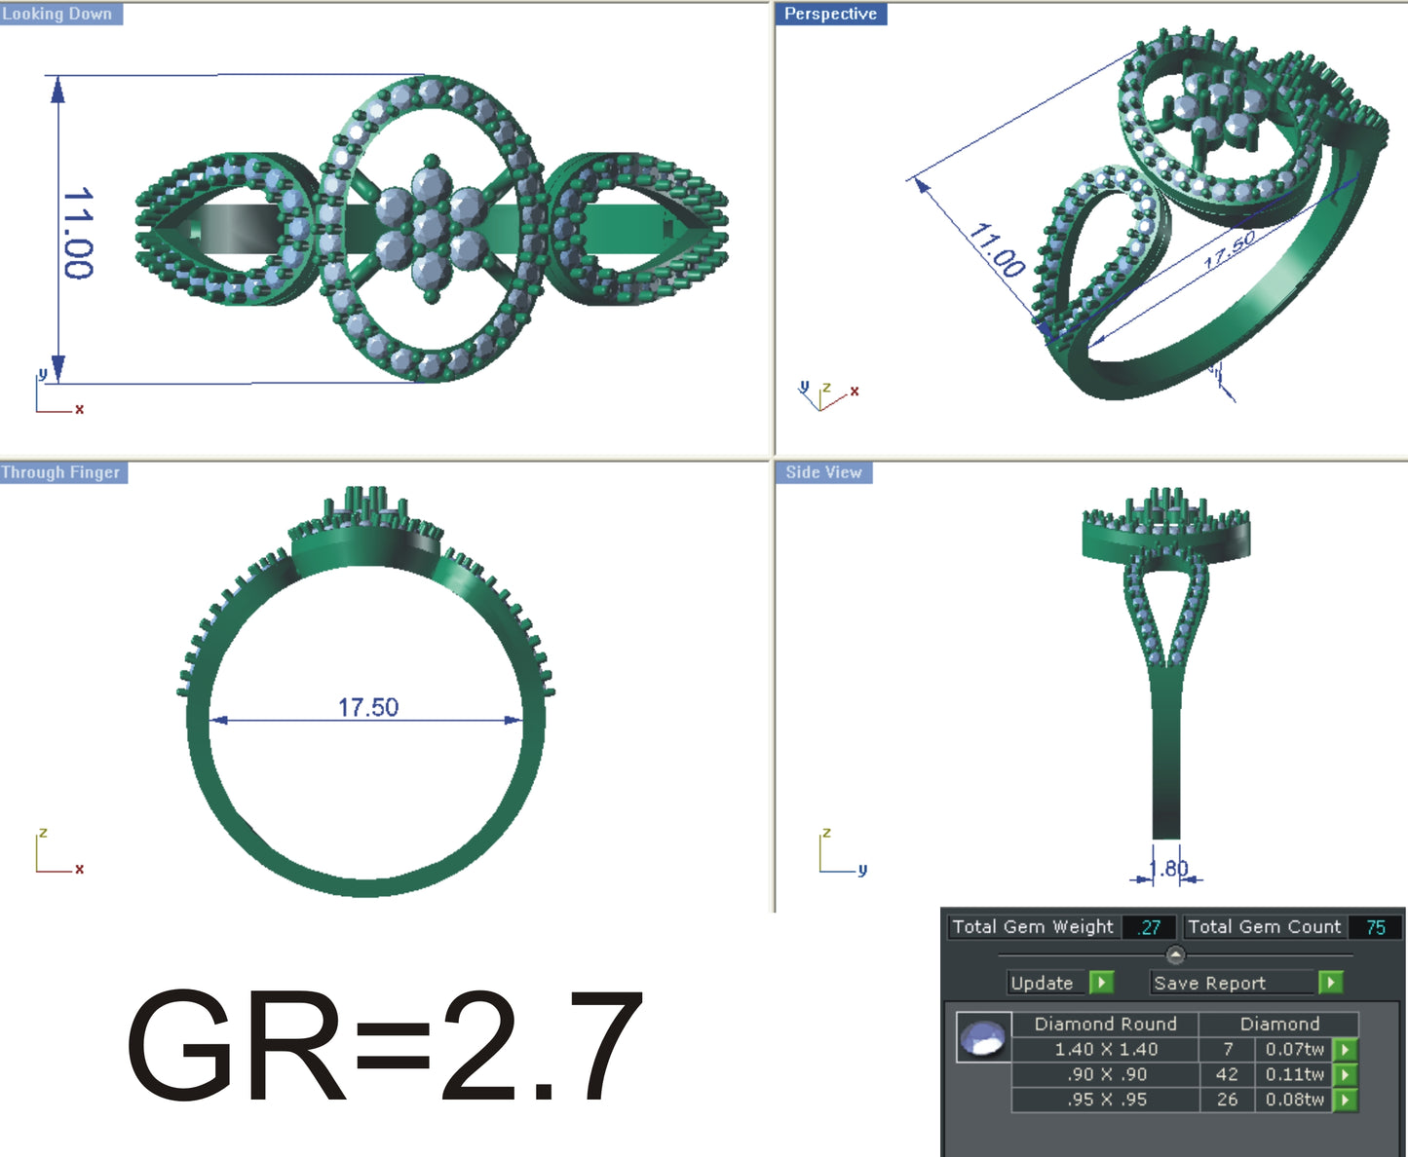Click the Through Finger viewport label
Viewport: 1408px width, 1157px height.
[x=63, y=472]
